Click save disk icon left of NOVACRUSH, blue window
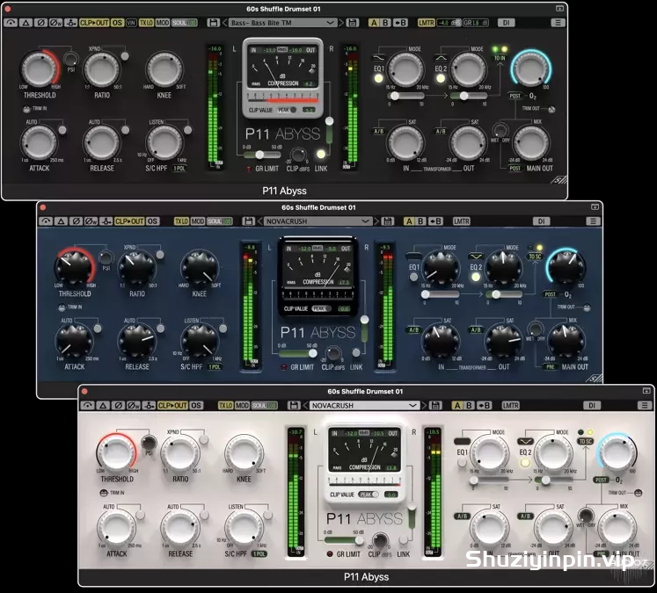 click(249, 221)
